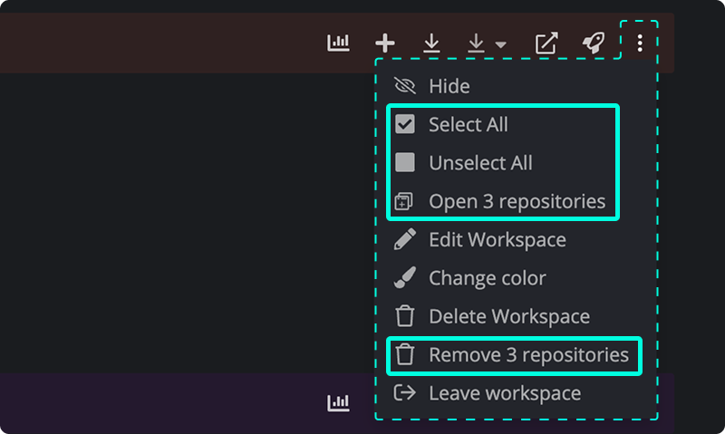Click the chart icon in purple workspace row
Viewport: 725px width, 434px height.
pos(338,403)
